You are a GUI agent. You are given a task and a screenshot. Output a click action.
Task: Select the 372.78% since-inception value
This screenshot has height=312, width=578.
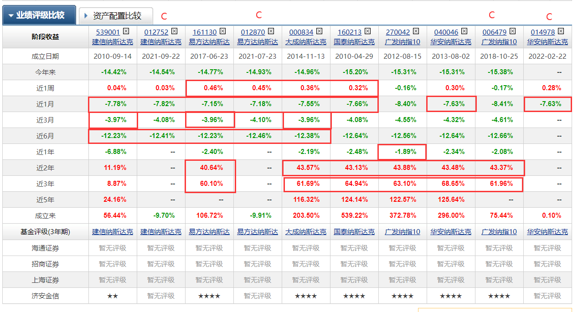tap(403, 216)
